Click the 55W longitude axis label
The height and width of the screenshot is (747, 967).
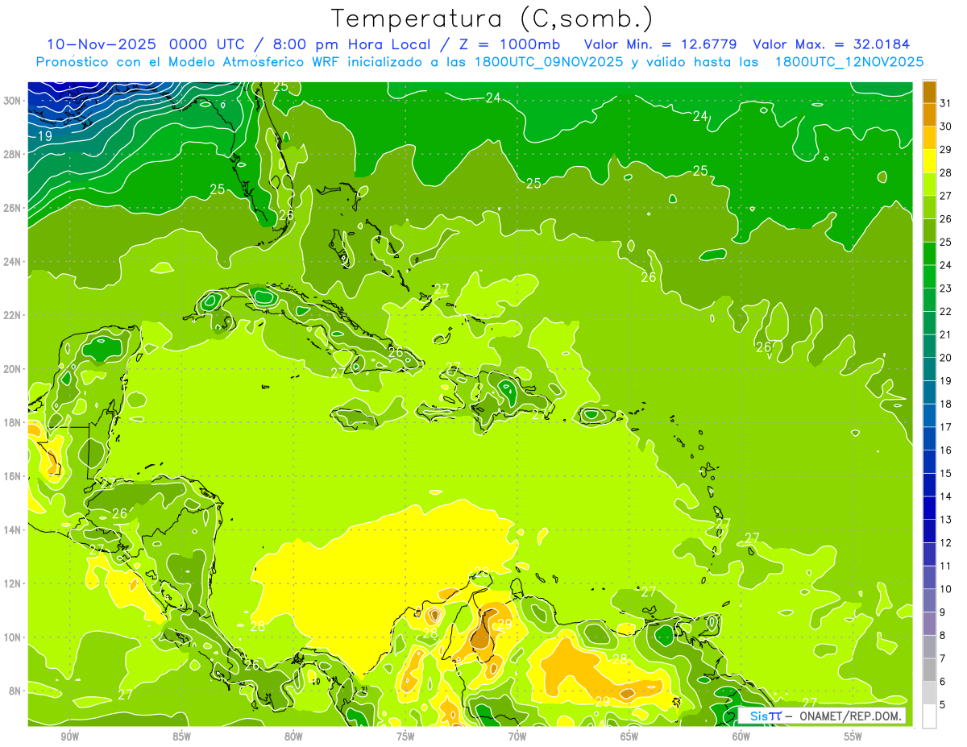point(853,737)
